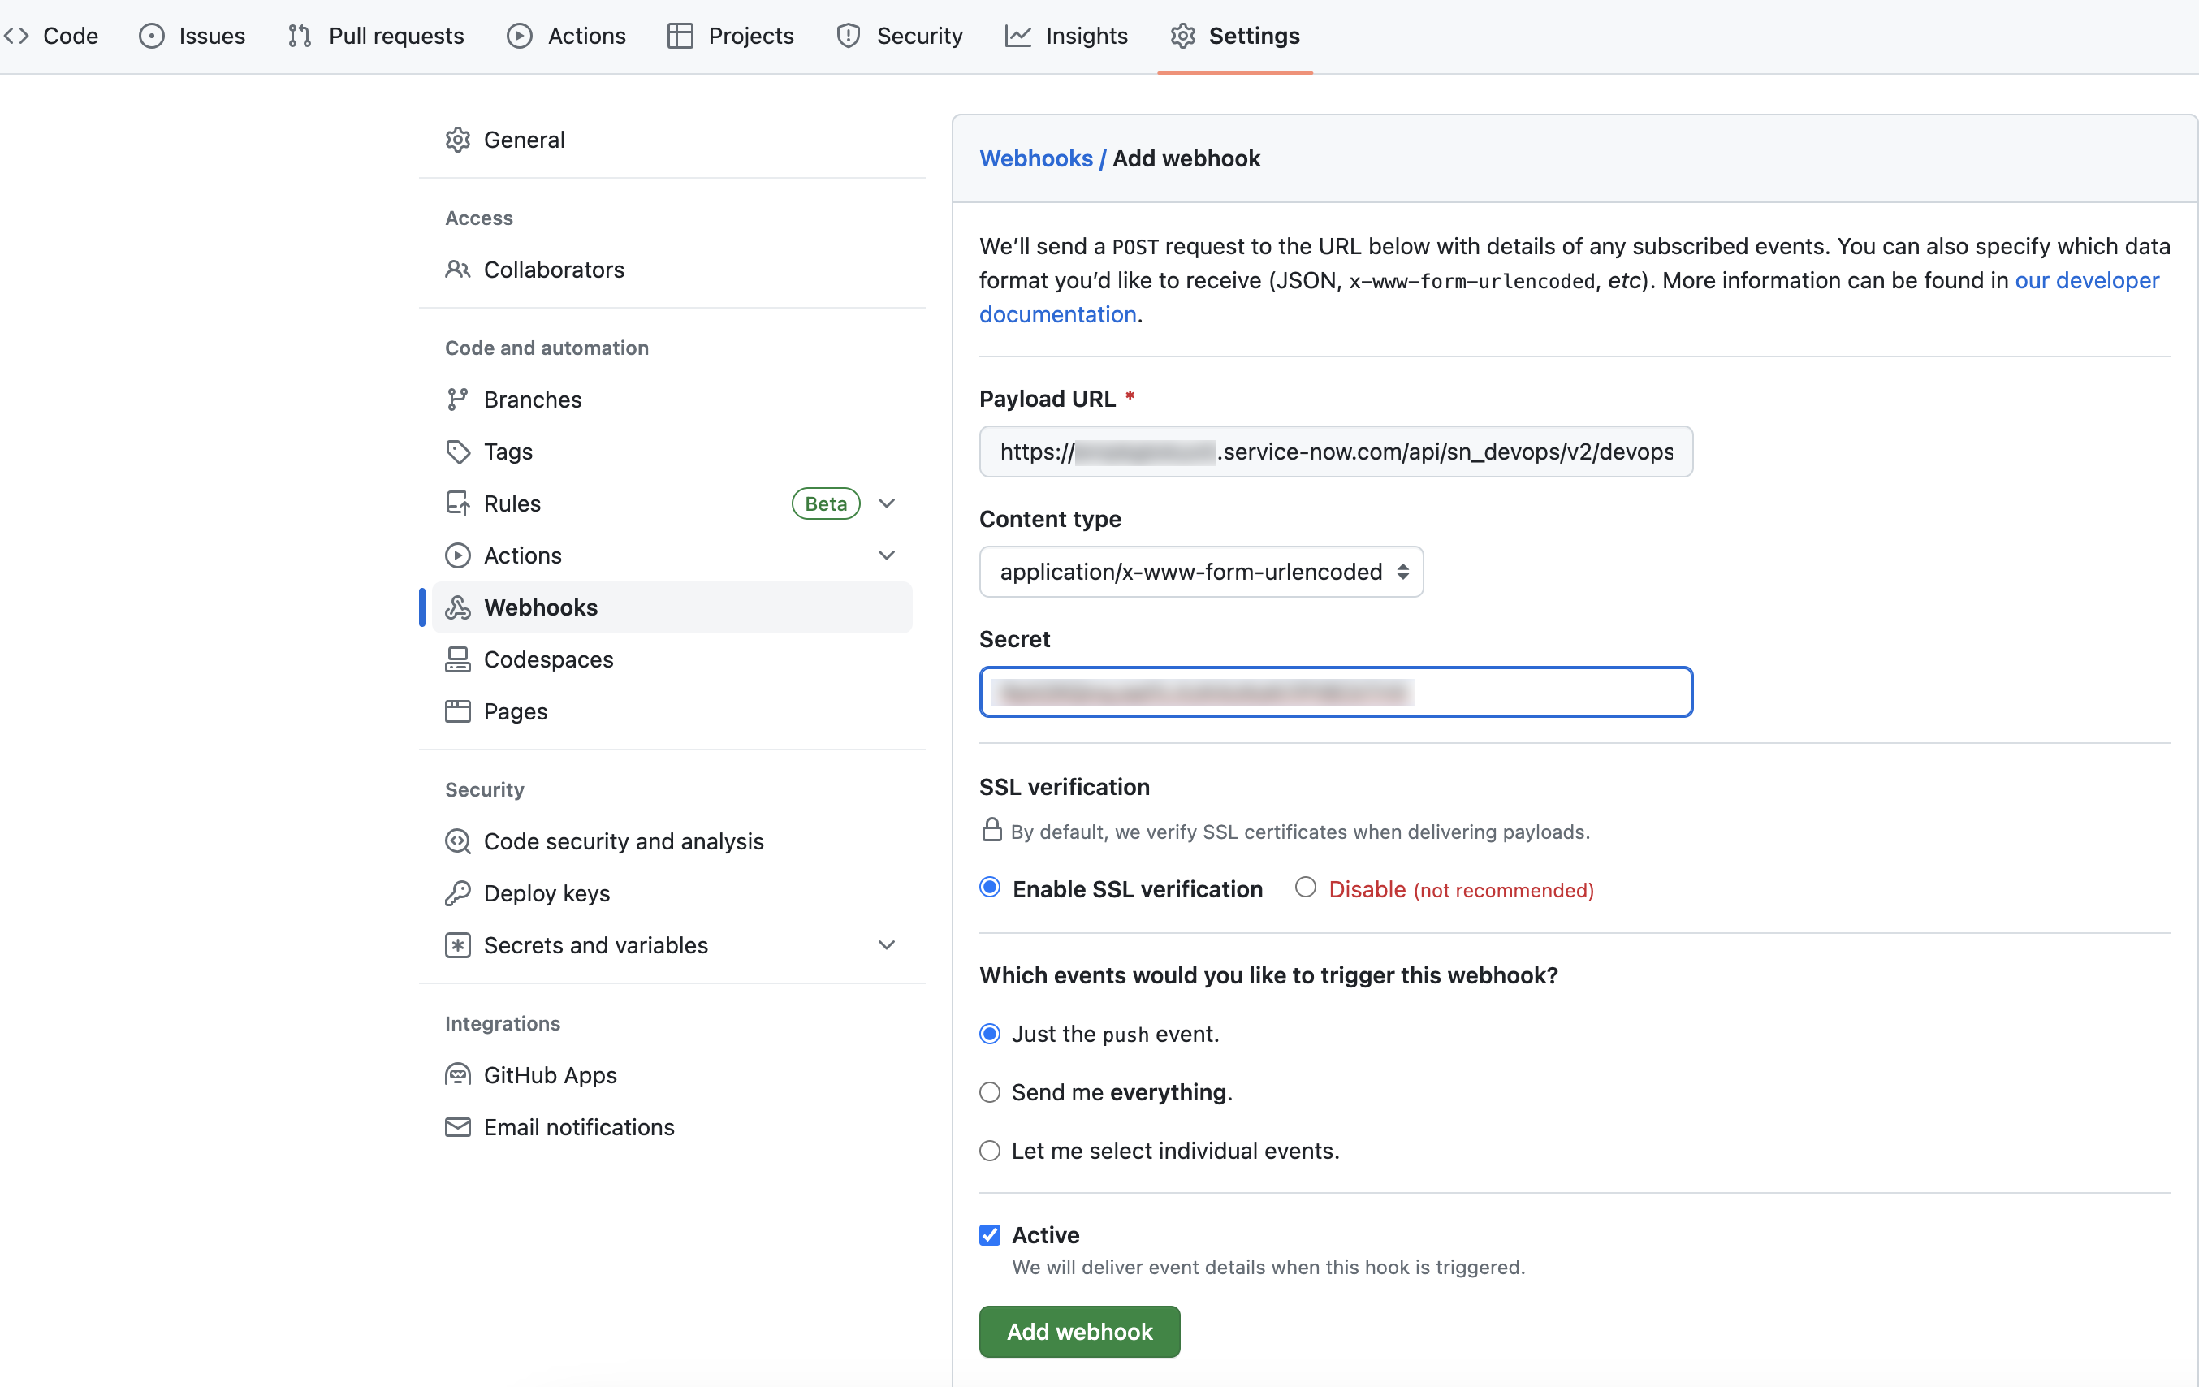
Task: Focus the Secret input field
Action: pyautogui.click(x=1336, y=692)
